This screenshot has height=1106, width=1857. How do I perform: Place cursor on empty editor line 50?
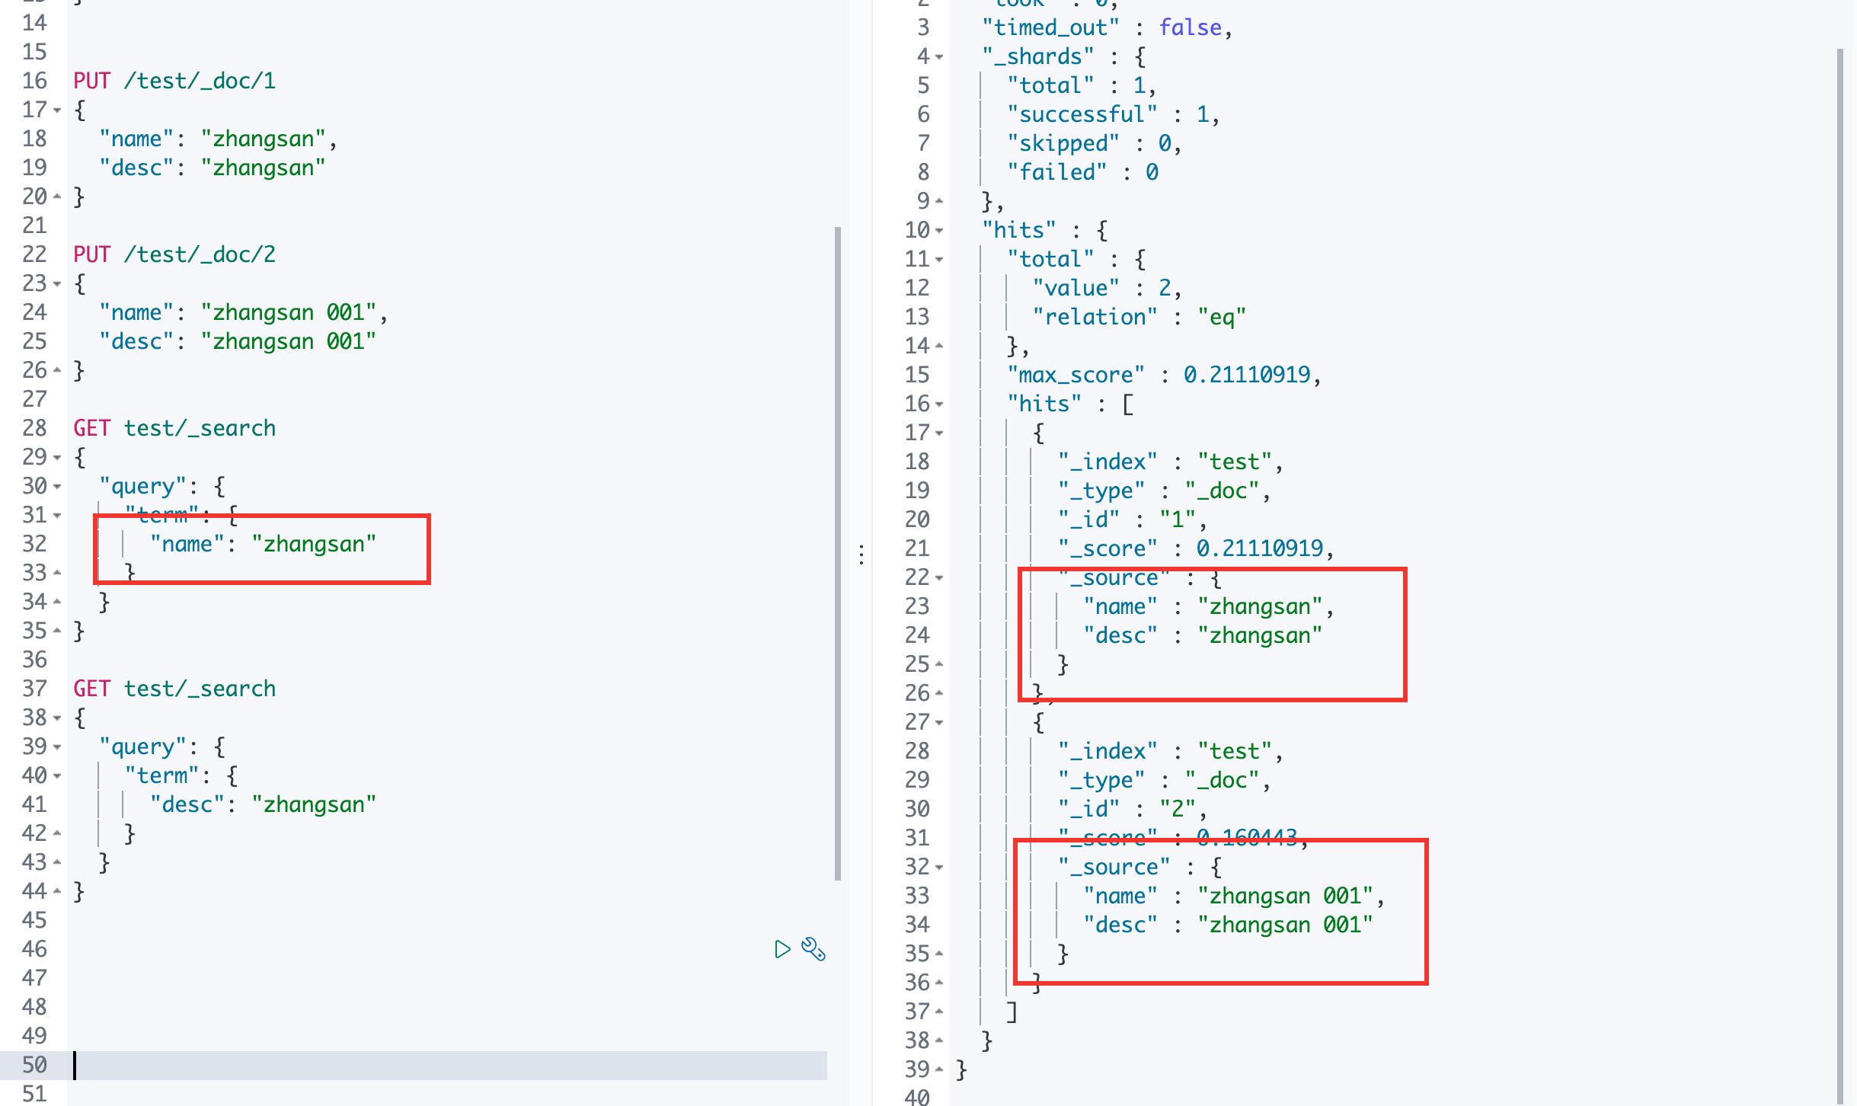[x=449, y=1065]
